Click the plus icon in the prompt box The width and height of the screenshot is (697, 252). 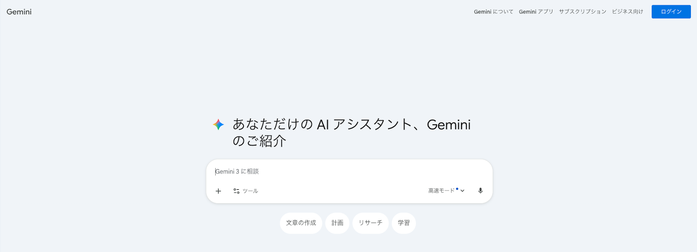(x=218, y=191)
